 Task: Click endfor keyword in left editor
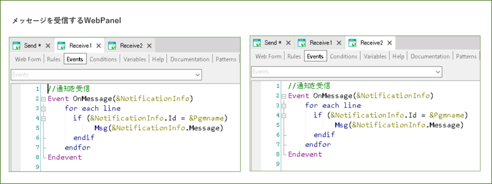click(x=77, y=147)
